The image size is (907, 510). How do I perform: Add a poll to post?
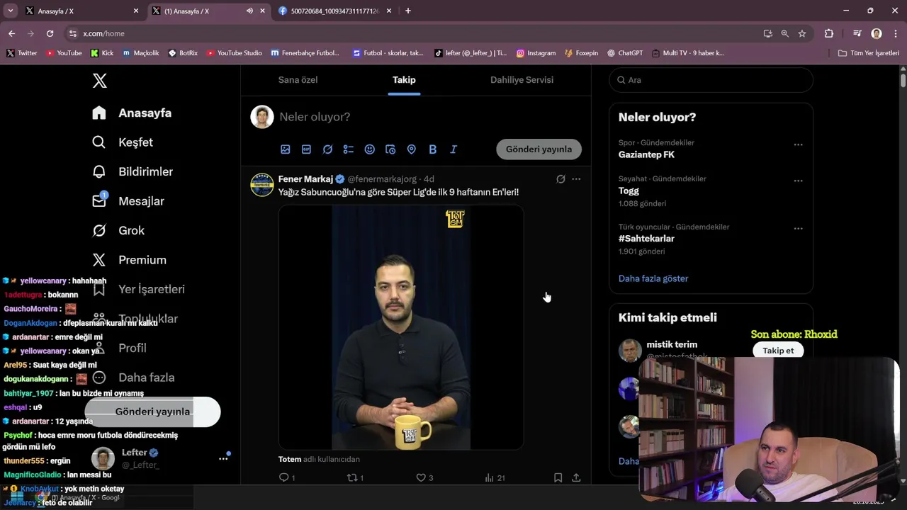[349, 149]
